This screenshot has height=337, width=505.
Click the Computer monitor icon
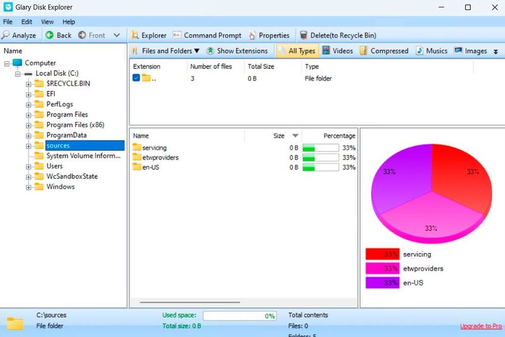point(18,62)
